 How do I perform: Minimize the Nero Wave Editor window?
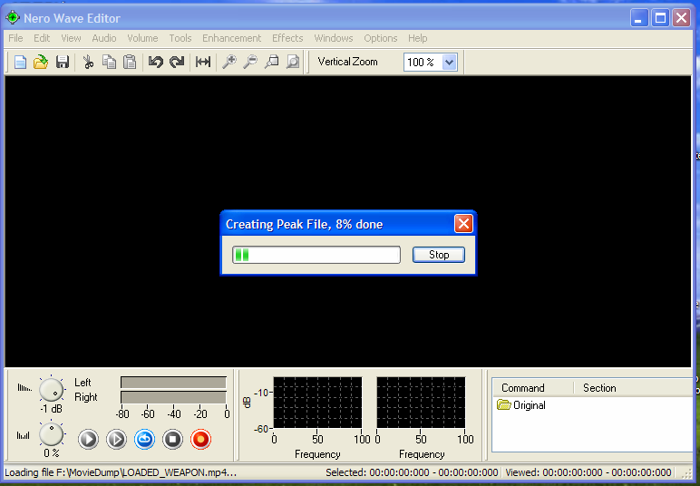(x=639, y=18)
